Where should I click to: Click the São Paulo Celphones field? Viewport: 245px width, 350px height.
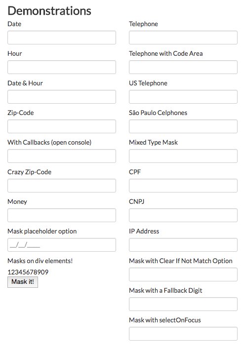(x=183, y=126)
